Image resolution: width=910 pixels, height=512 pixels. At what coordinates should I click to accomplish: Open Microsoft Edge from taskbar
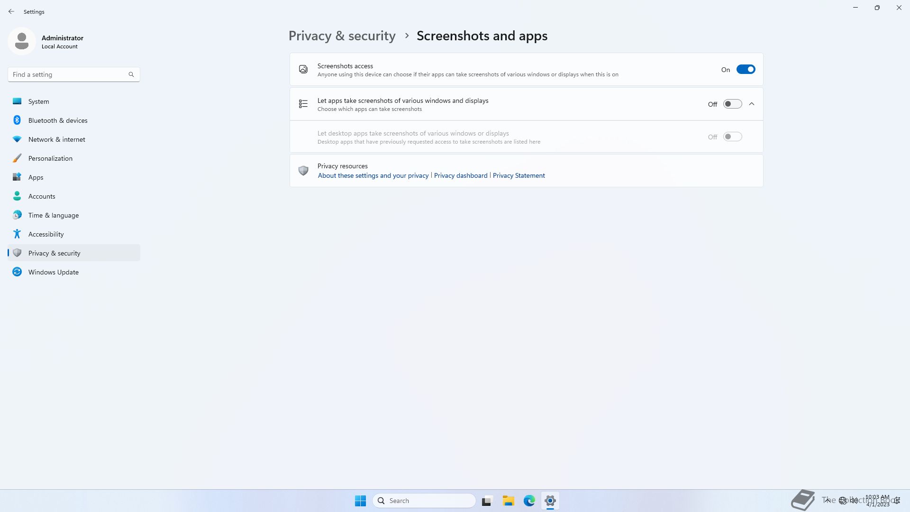(x=529, y=501)
